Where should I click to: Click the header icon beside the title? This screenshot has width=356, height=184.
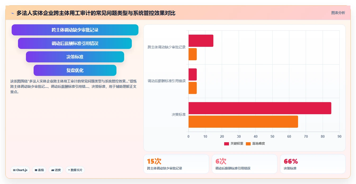(13, 13)
